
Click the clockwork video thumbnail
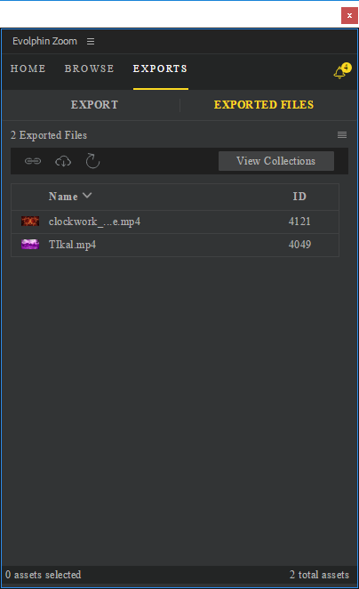click(30, 222)
